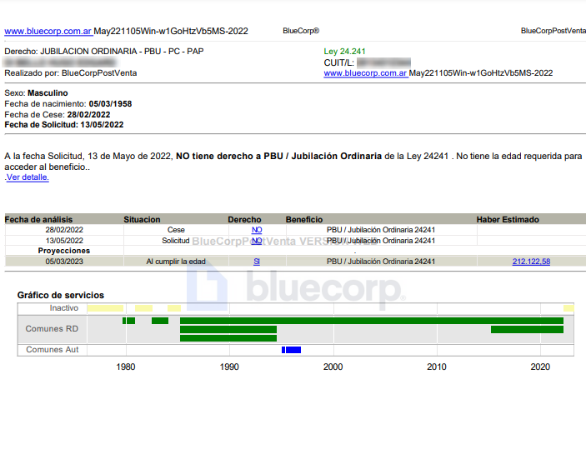Click the 1980 axis label

click(x=126, y=367)
